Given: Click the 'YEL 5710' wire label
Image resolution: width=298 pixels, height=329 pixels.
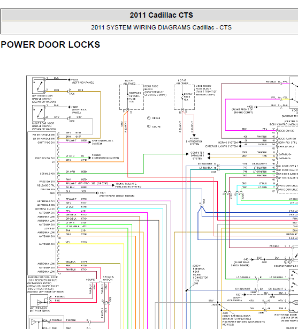Looking at the screenshot, I should (76, 242).
